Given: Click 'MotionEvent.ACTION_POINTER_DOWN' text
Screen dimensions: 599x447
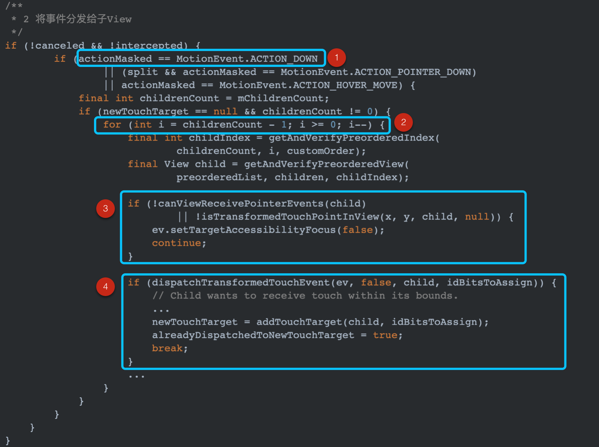Looking at the screenshot, I should point(375,72).
